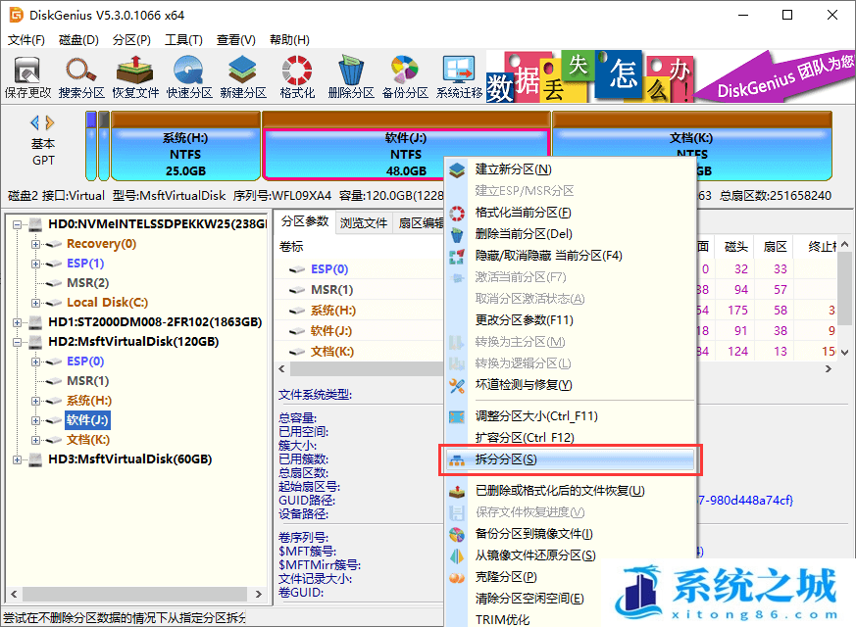This screenshot has height=627, width=856.
Task: Open the 恢复文件 (Recover files) tool
Action: point(135,76)
